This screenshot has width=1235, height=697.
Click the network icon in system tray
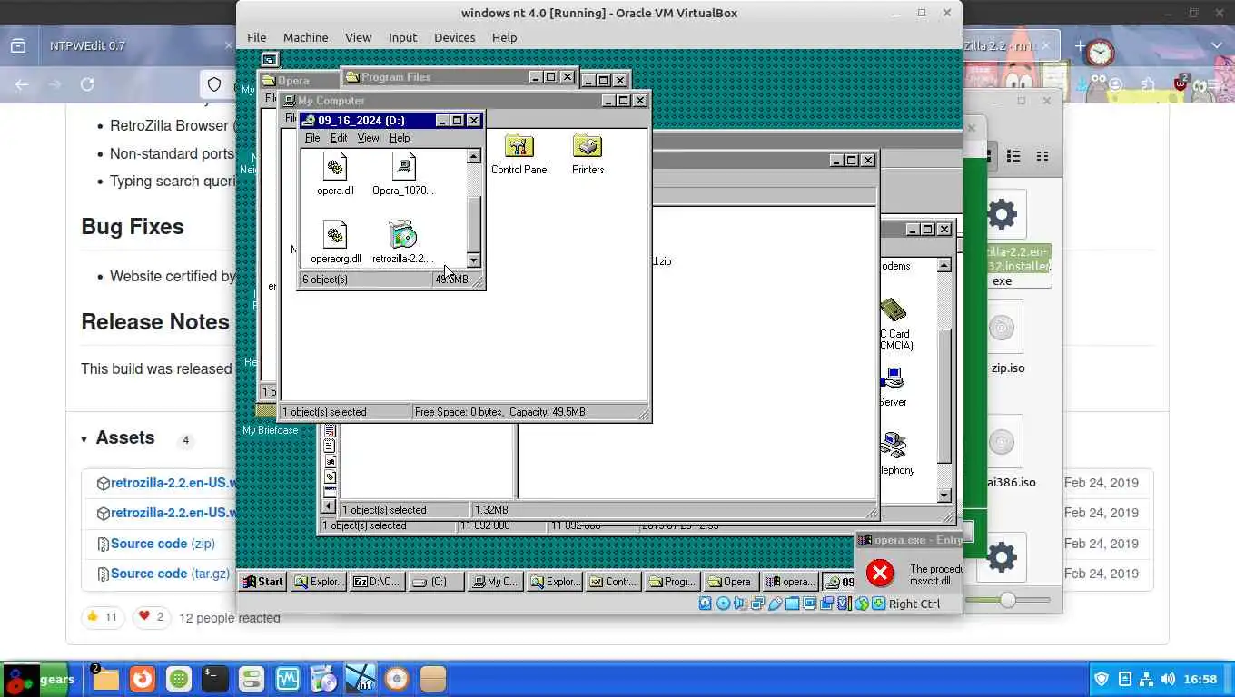pos(1146,679)
